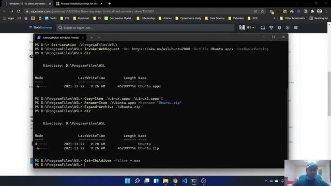Viewport: 331px width, 186px height.
Task: Click the microphone tray icon
Action: pyautogui.click(x=282, y=181)
